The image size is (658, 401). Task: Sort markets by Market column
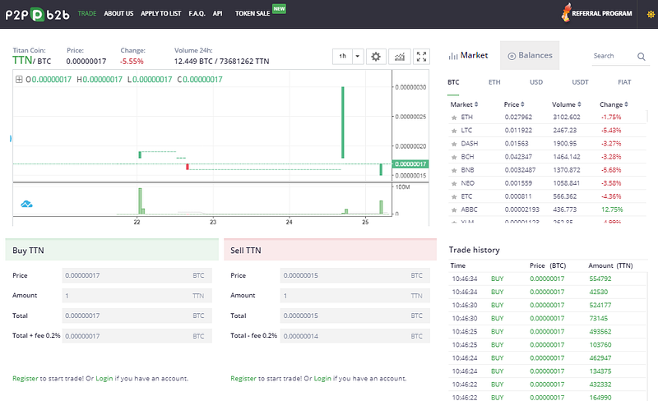click(464, 104)
